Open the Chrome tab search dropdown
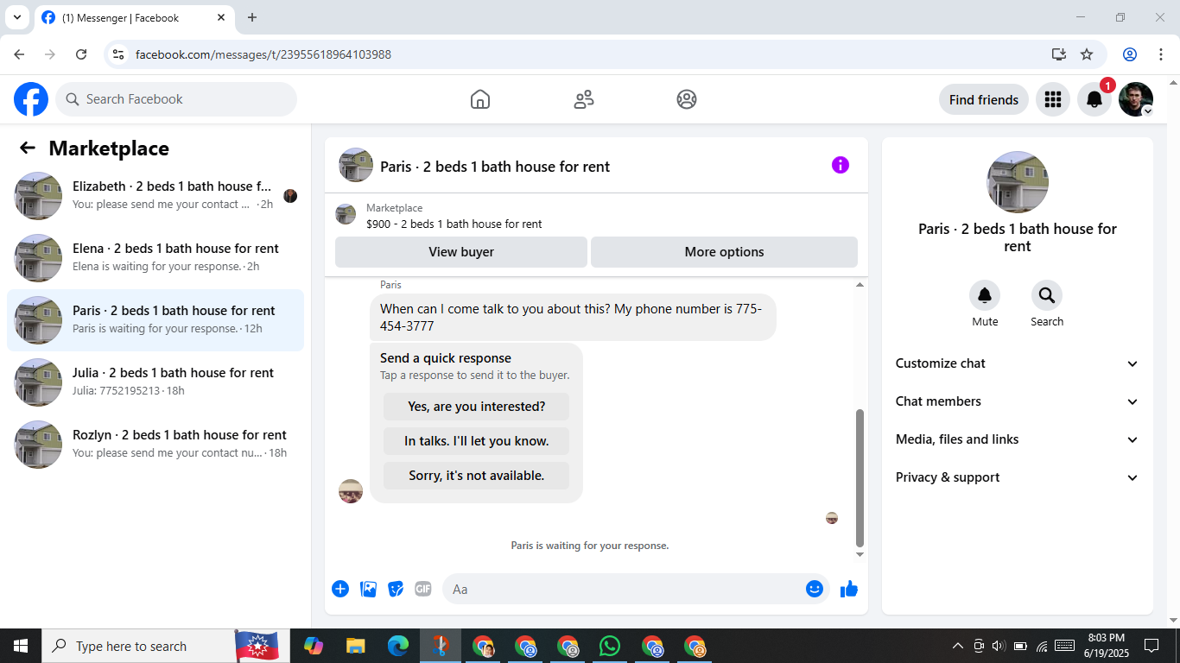Image resolution: width=1180 pixels, height=663 pixels. click(17, 17)
